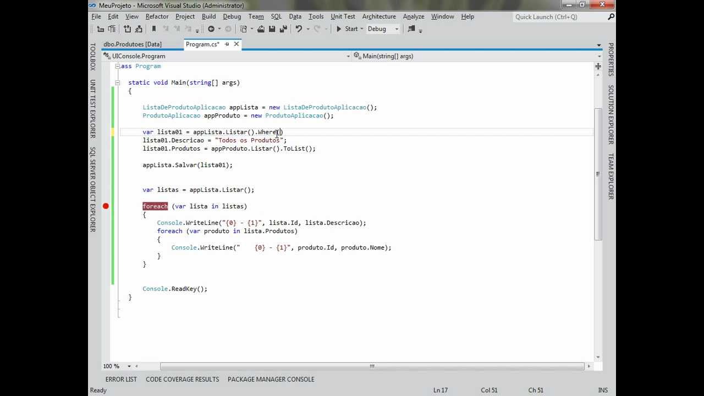Toggle the pin on Program.cs tab
Screen dimensions: 704x396
click(227, 44)
